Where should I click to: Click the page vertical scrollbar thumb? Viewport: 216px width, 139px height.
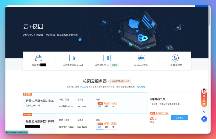click(x=209, y=16)
